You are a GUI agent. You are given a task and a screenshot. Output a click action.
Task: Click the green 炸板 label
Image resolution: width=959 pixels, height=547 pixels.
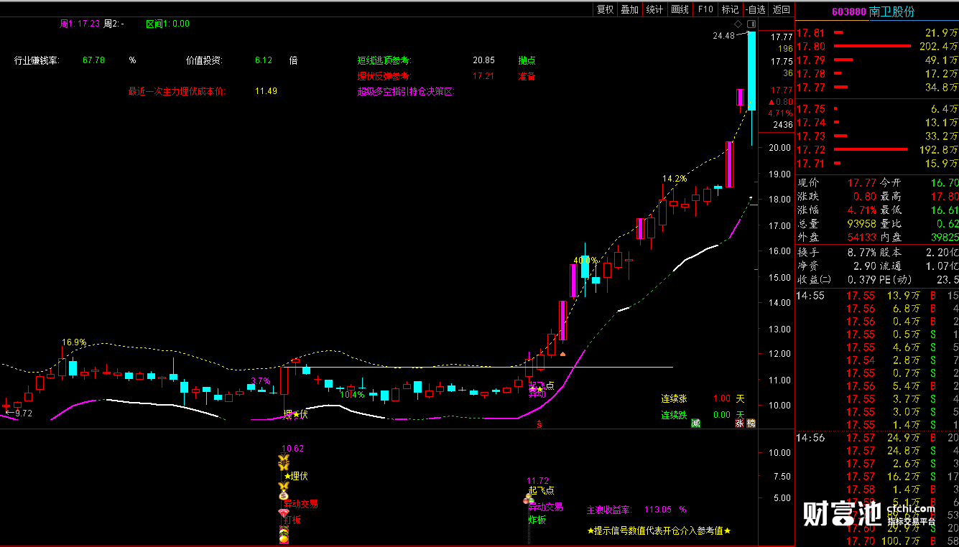[x=537, y=518]
